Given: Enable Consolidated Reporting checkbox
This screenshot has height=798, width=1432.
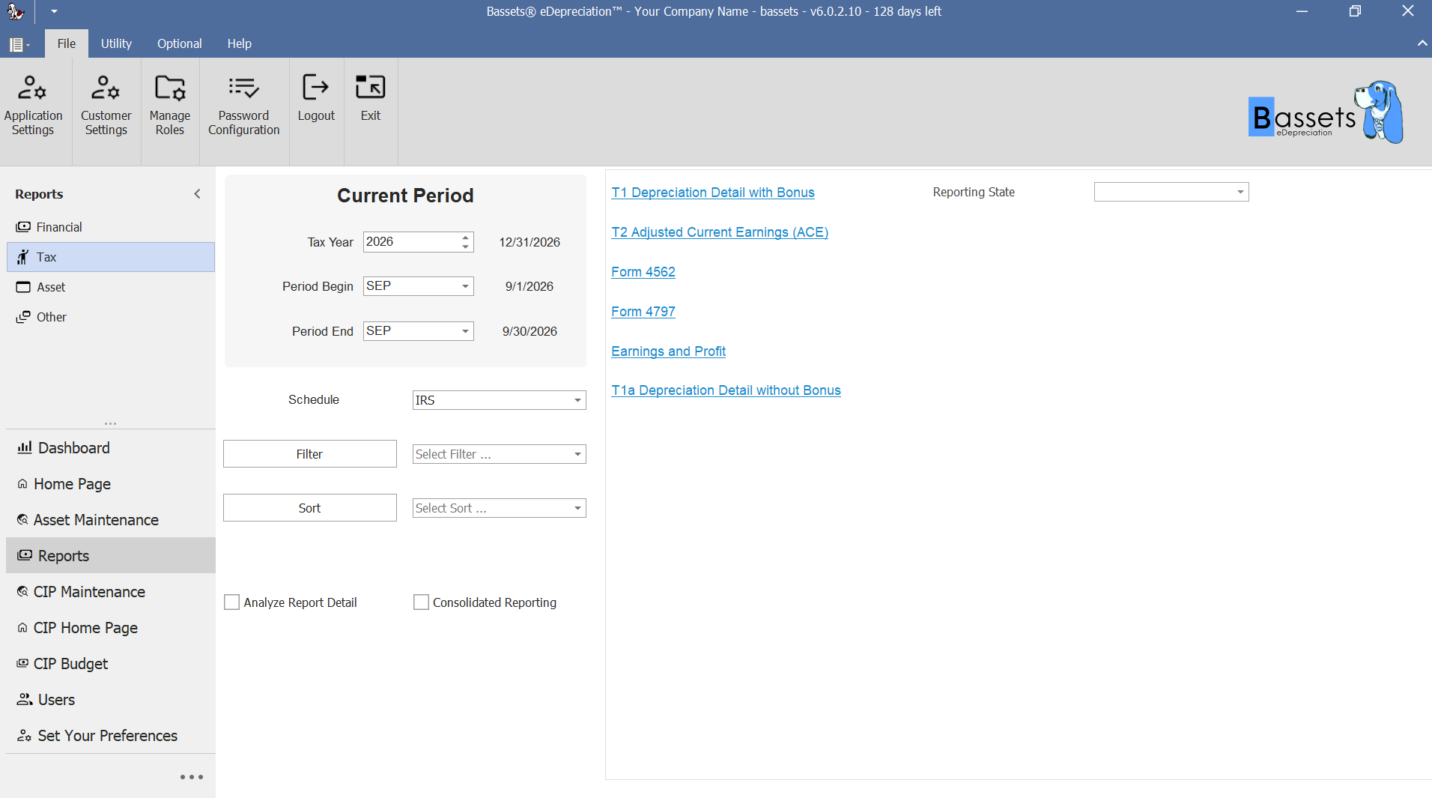Looking at the screenshot, I should (422, 602).
